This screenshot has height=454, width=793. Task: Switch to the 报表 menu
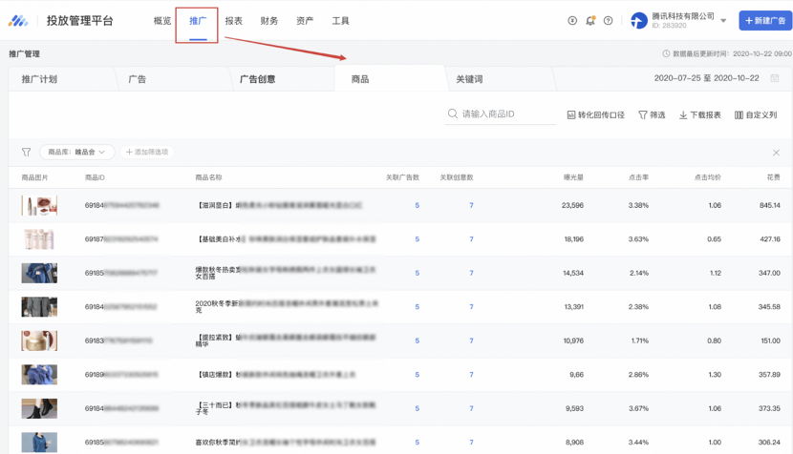click(x=234, y=20)
